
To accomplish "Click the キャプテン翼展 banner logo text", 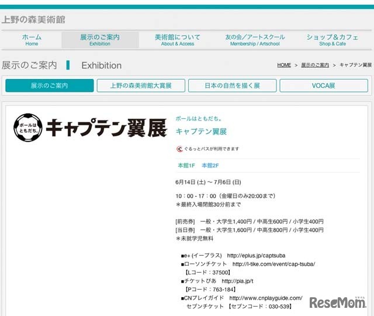I will point(106,128).
